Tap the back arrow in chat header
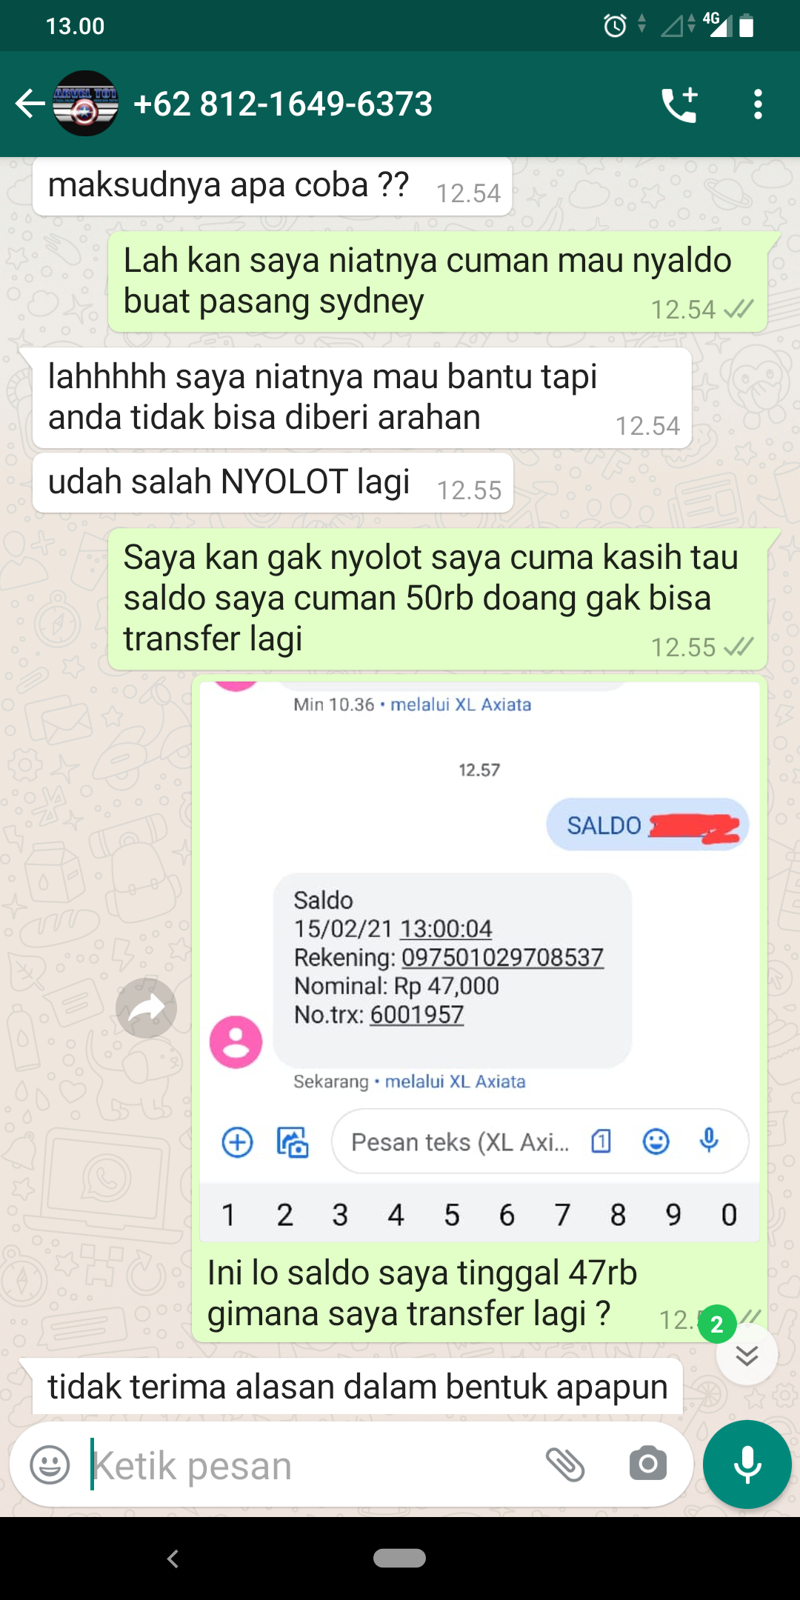The image size is (800, 1600). (x=30, y=104)
